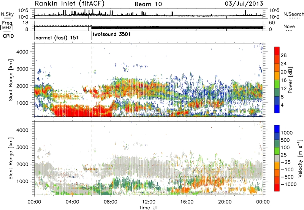Click the 'N.Search' legend label
This screenshot has width=304, height=210.
click(293, 14)
